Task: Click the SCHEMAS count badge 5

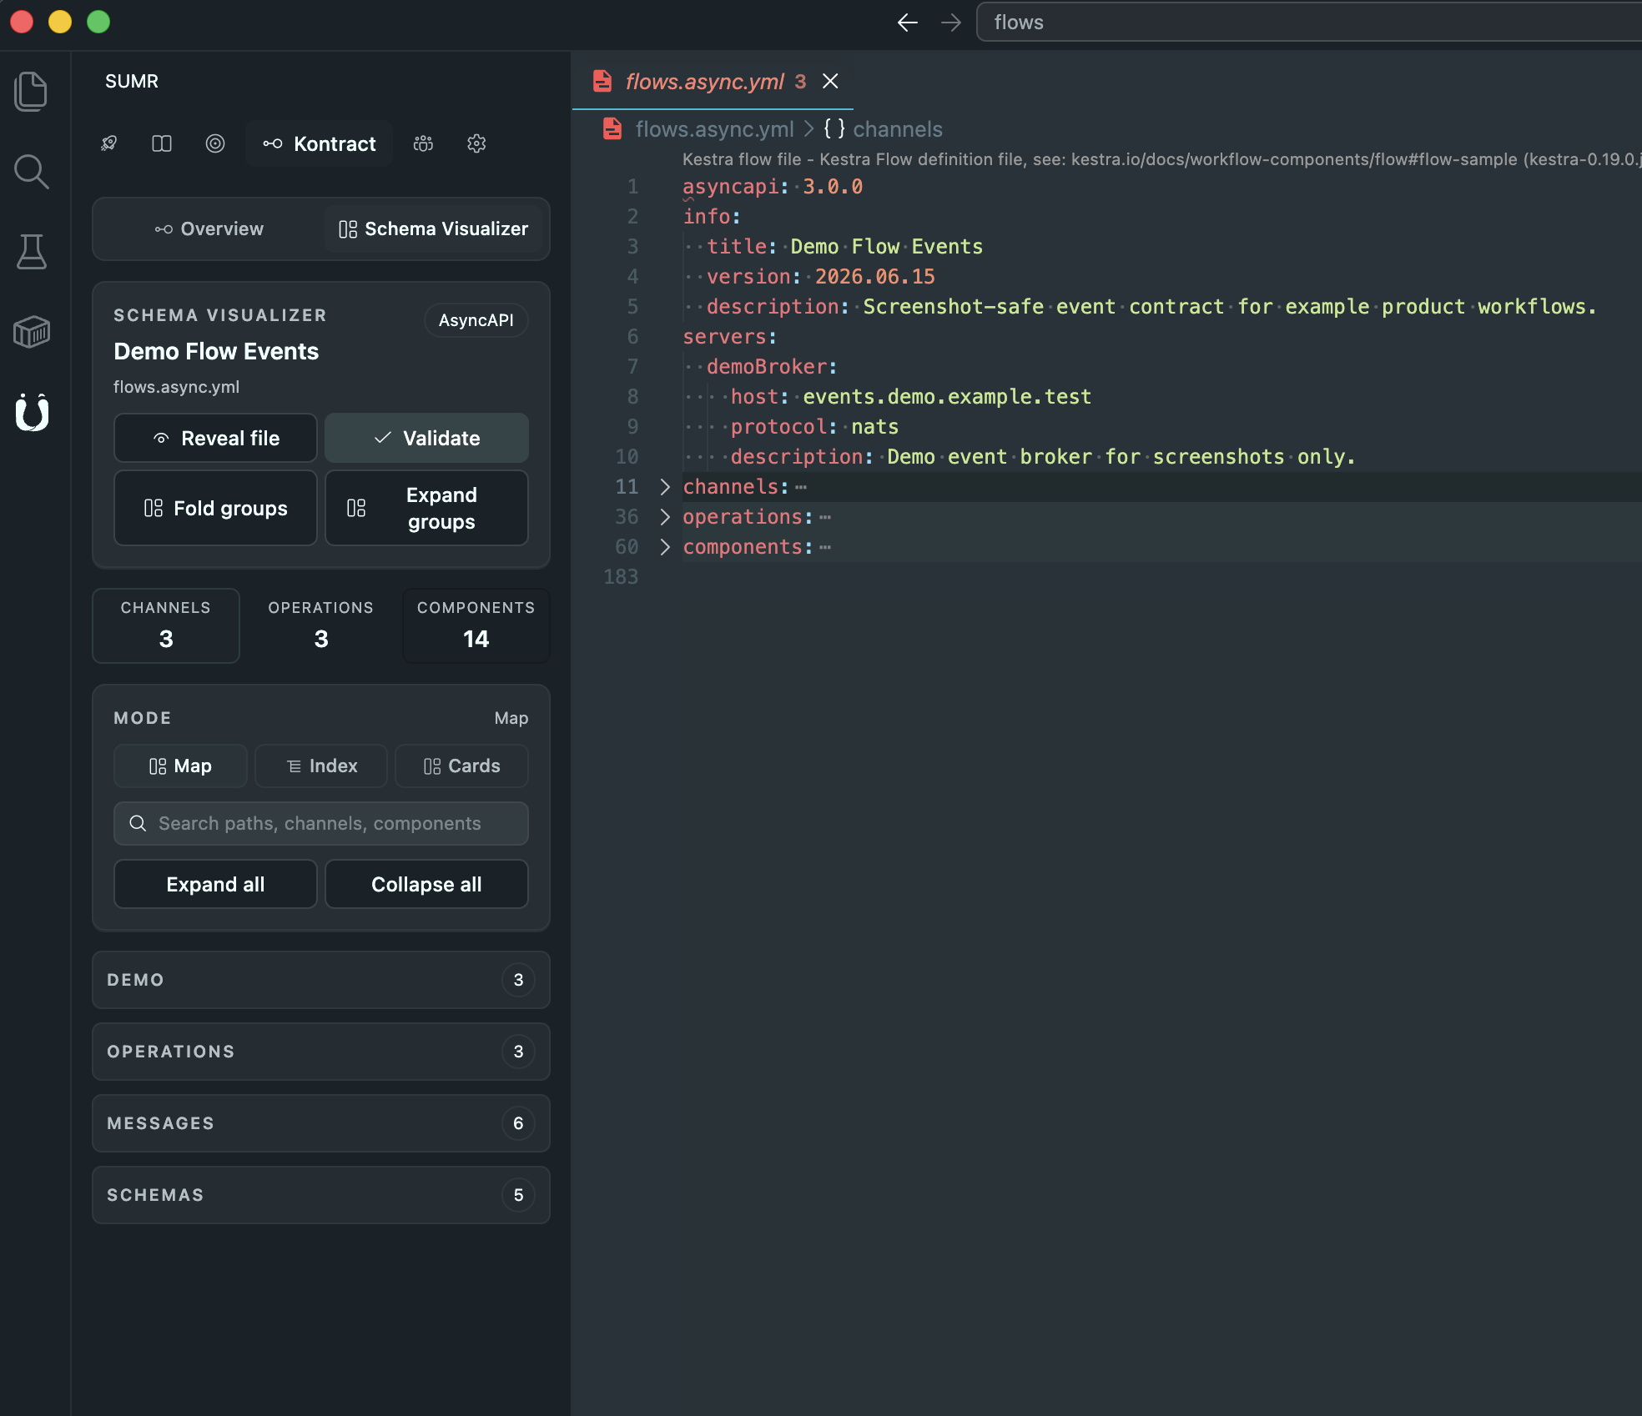Action: (518, 1195)
